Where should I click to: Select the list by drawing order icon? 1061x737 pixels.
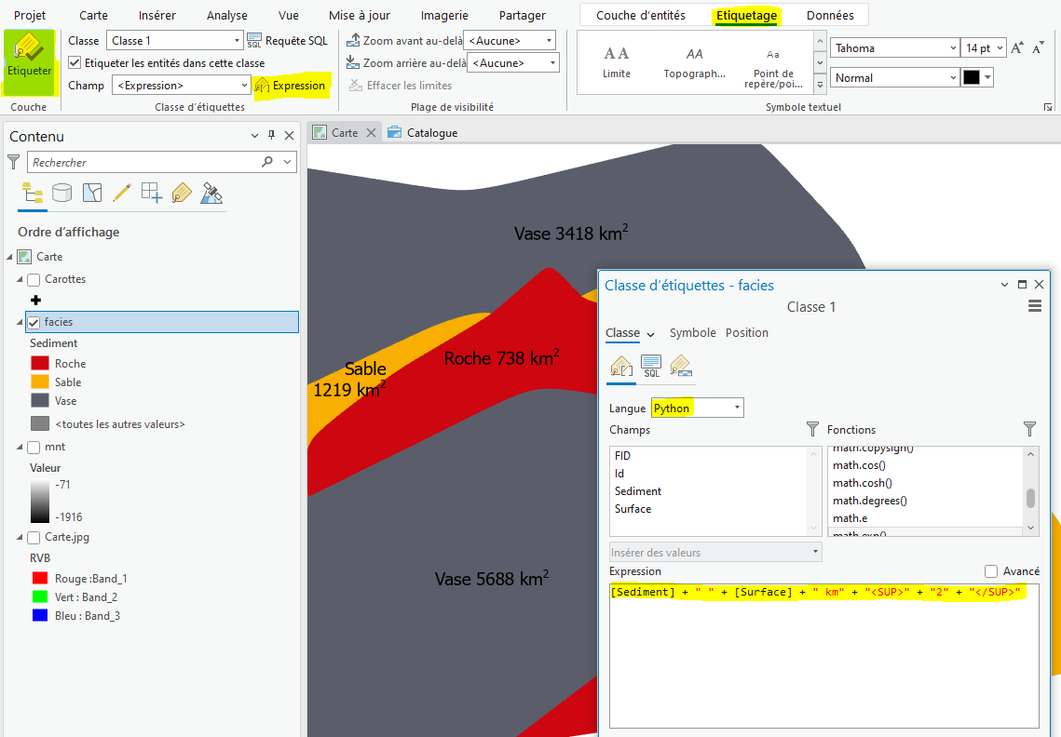pyautogui.click(x=33, y=193)
